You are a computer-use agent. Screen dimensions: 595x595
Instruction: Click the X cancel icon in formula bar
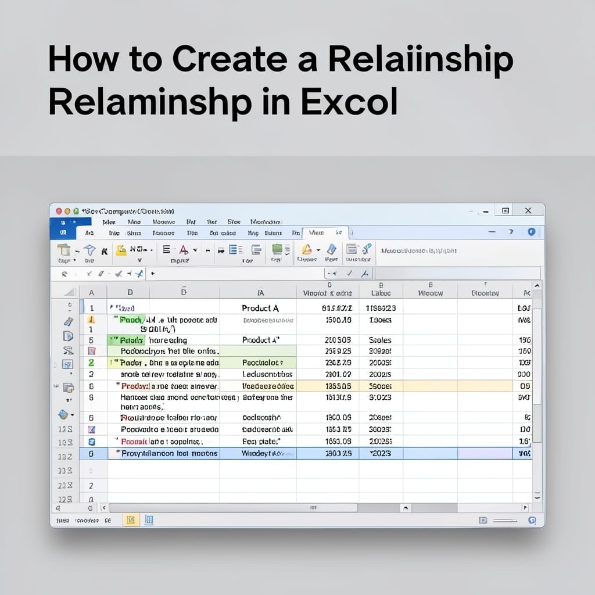coord(89,274)
